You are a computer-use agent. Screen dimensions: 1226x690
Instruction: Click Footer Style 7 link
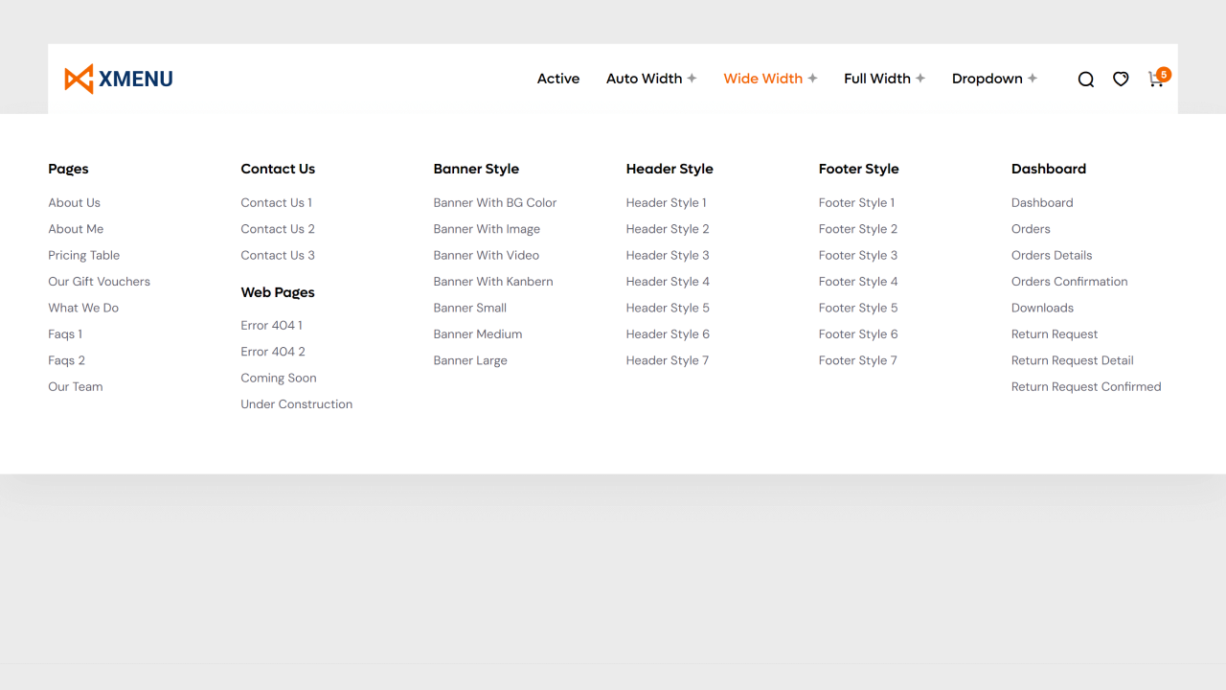(857, 360)
